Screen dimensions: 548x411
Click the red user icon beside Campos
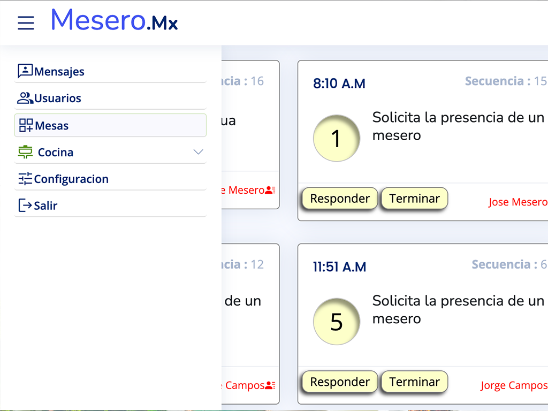coord(270,385)
